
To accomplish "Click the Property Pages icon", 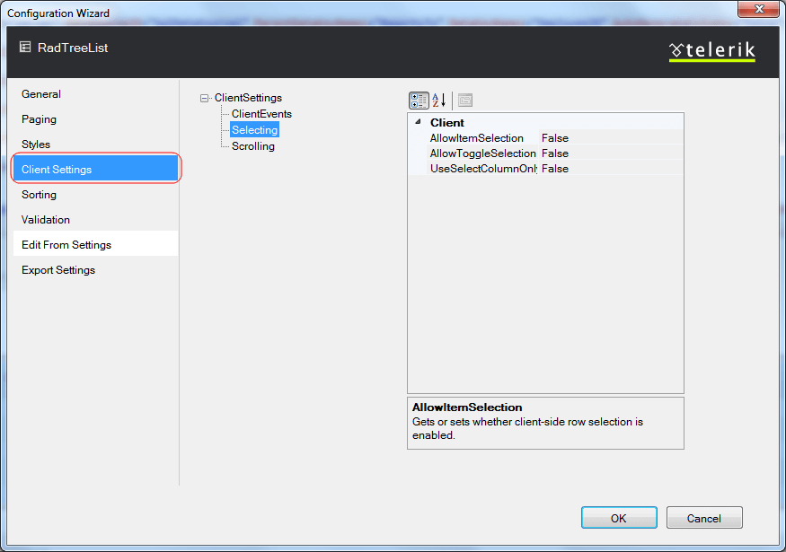I will (x=465, y=101).
